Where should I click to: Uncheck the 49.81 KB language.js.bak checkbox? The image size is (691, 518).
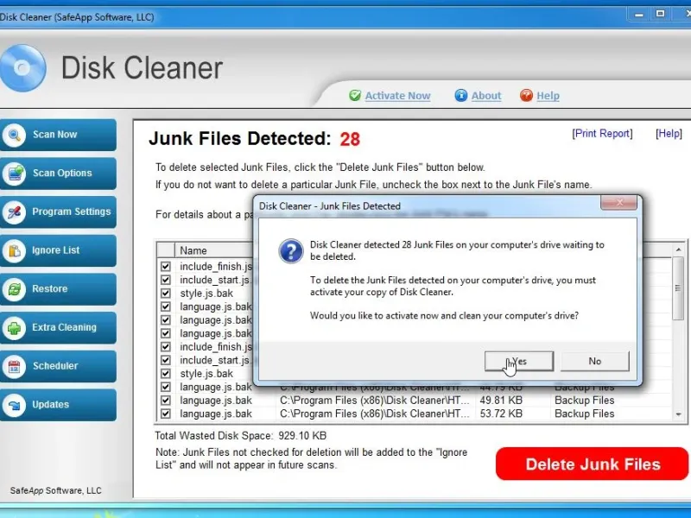[x=166, y=401]
